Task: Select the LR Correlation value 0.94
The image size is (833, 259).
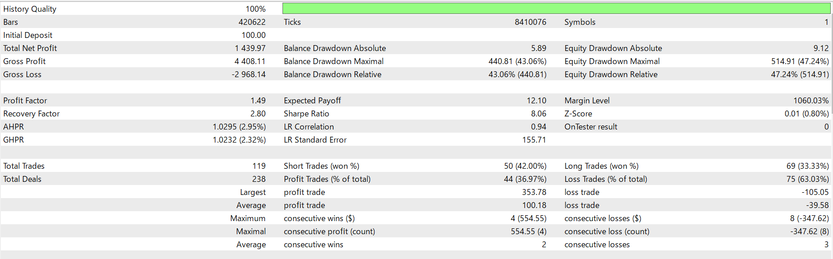Action: [538, 127]
